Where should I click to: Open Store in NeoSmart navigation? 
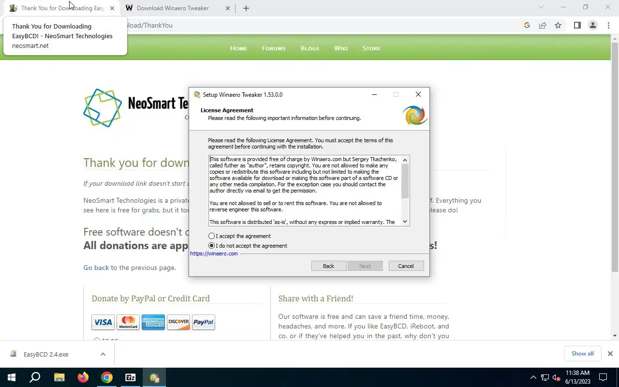(371, 48)
